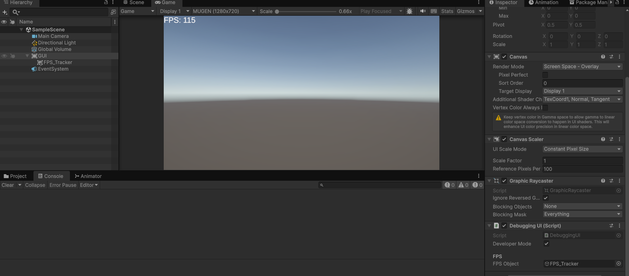
Task: Open Graphic Raycaster preset icon
Action: [x=611, y=181]
